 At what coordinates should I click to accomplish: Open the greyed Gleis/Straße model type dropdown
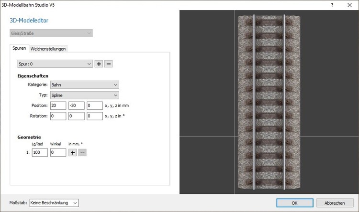(x=51, y=33)
